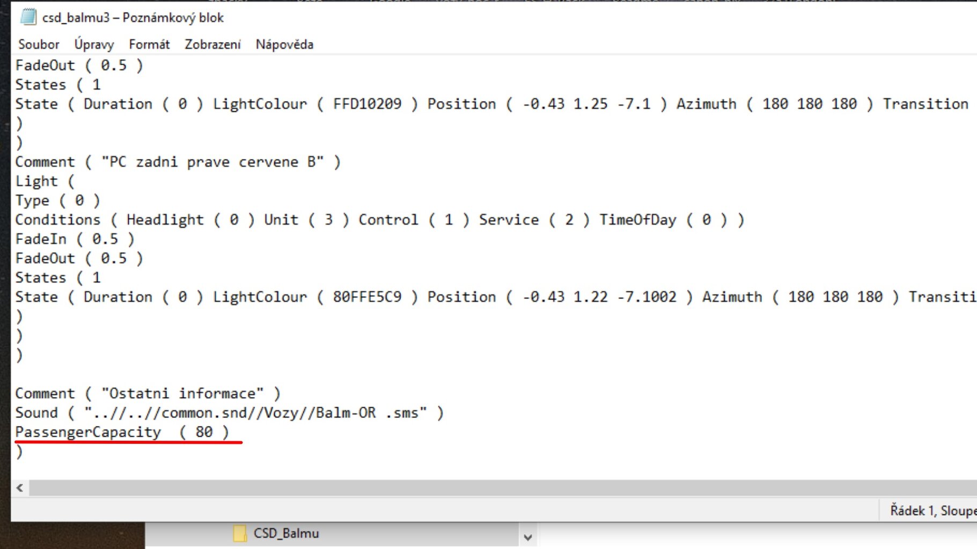Place cursor on PassengerCapacity value 80

[x=204, y=432]
